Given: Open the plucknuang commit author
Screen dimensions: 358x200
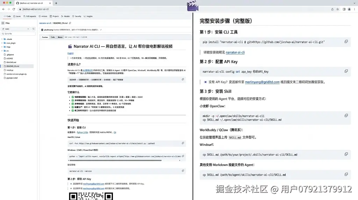Looking at the screenshot, I should (x=48, y=30).
